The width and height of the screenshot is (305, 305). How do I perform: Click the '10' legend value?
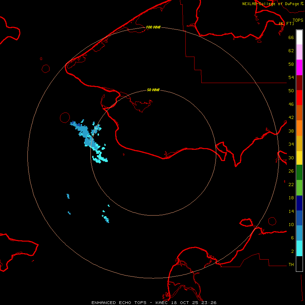click(x=291, y=225)
